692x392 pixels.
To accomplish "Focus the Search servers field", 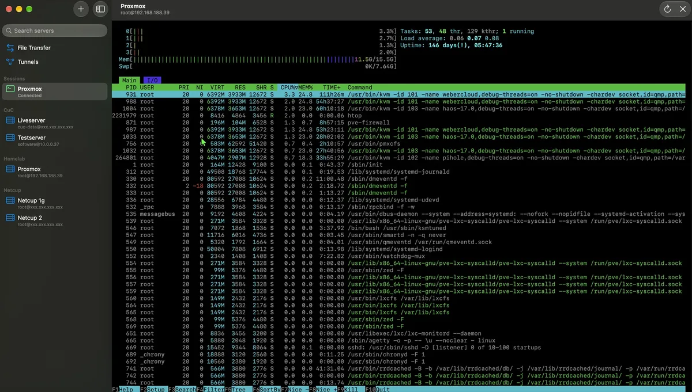I will click(55, 31).
